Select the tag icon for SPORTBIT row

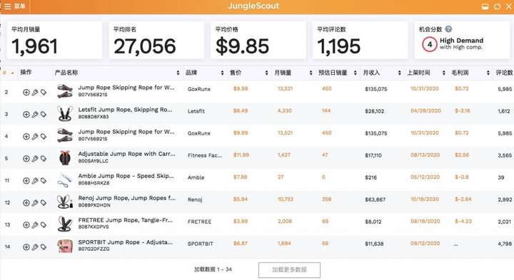click(x=44, y=247)
